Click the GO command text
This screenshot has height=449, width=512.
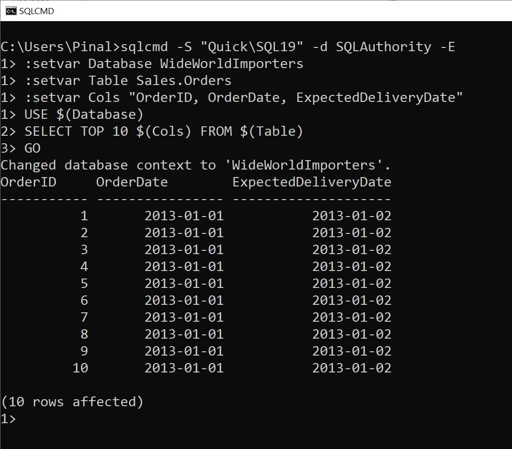click(32, 148)
